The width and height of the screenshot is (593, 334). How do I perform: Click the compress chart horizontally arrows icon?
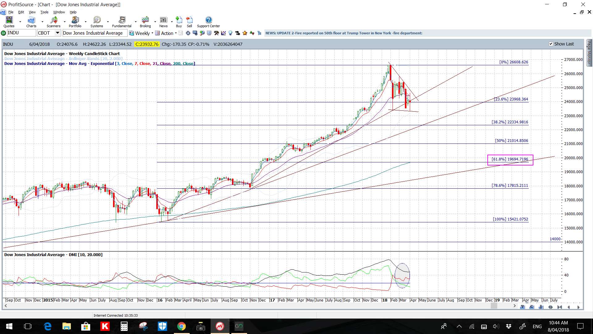[560, 307]
